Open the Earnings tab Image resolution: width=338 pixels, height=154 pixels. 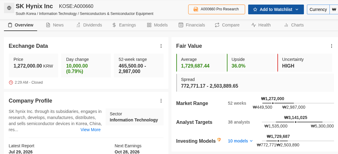[124, 25]
